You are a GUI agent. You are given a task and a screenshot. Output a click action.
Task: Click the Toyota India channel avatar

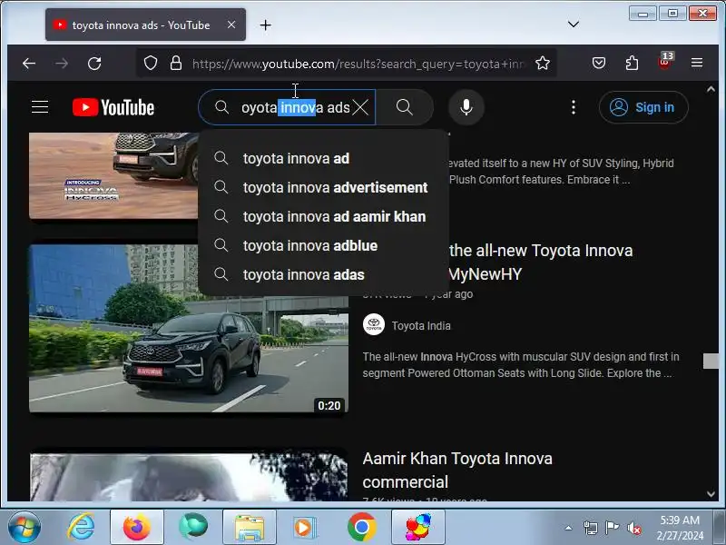[x=374, y=324]
